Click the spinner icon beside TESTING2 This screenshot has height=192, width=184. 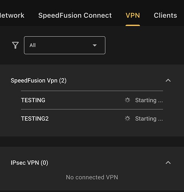[x=128, y=119]
